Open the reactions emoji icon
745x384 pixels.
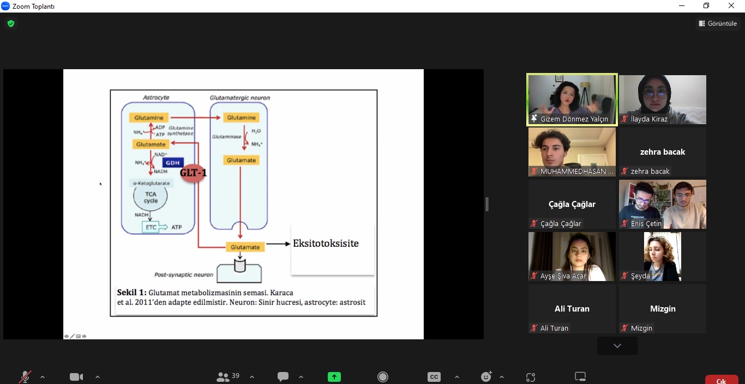tap(486, 376)
